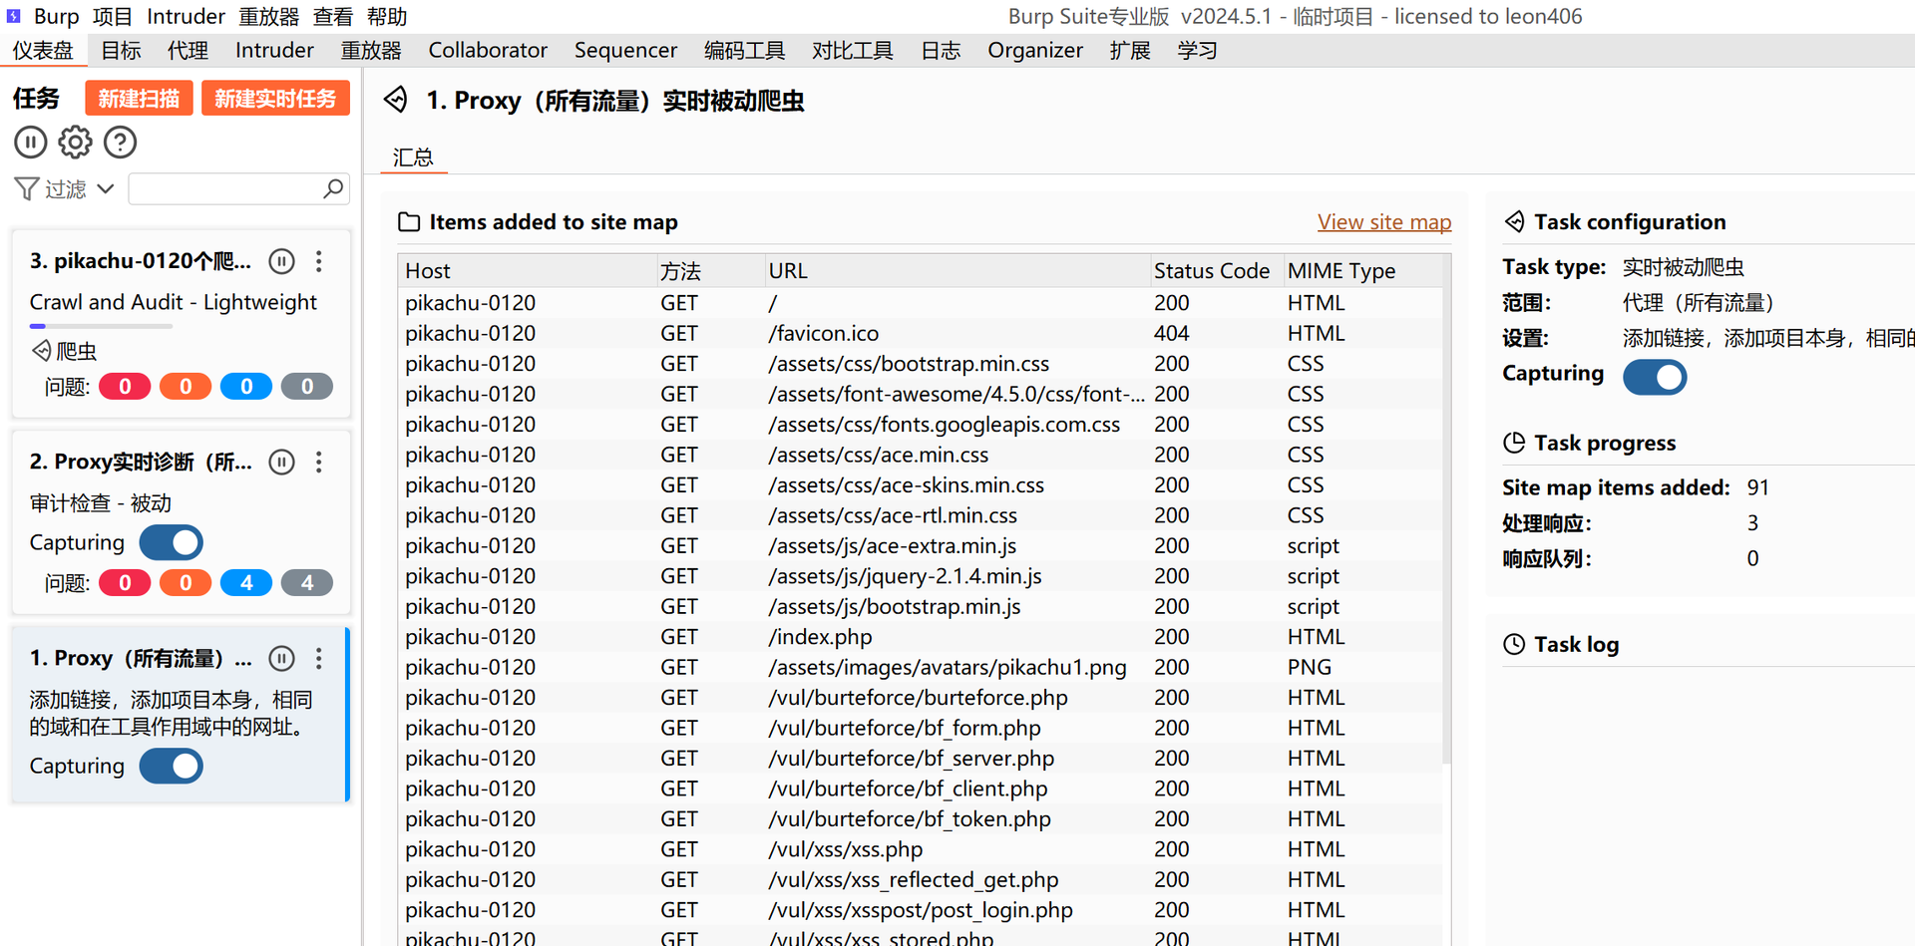
Task: Sort table by Host column header
Action: [x=527, y=270]
